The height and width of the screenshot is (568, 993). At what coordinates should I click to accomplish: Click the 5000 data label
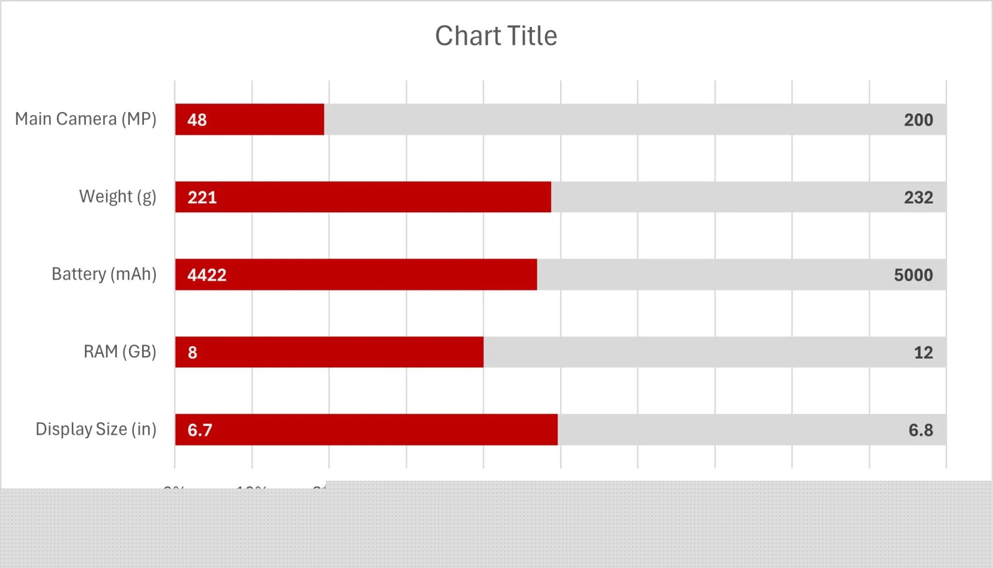[x=913, y=275]
